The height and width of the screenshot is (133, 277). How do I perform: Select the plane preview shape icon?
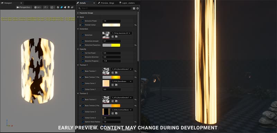click(x=65, y=7)
